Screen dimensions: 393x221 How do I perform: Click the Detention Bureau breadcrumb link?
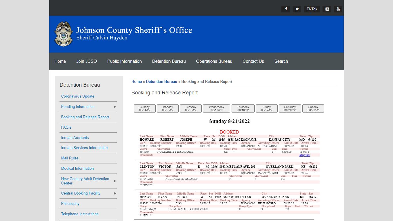(162, 82)
